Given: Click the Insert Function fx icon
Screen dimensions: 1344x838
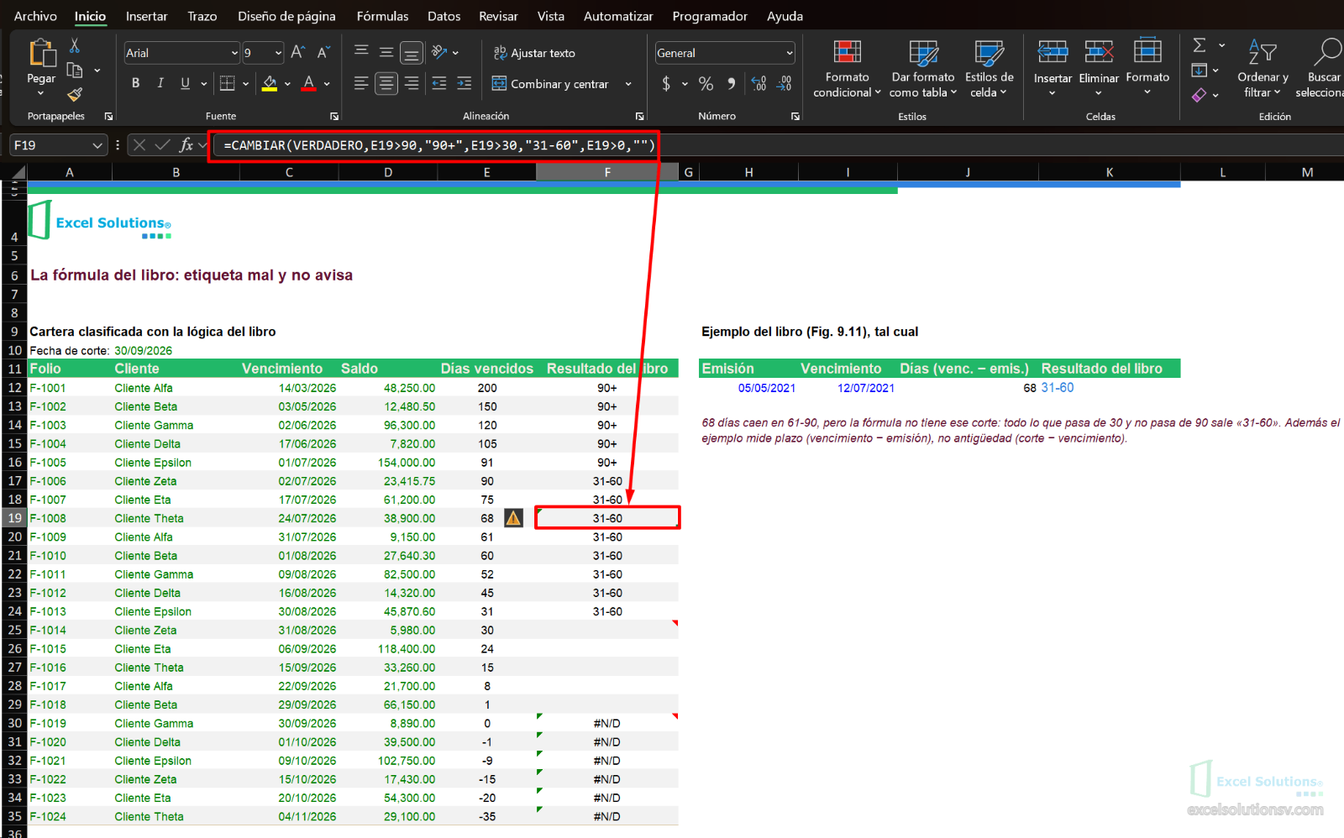Looking at the screenshot, I should click(x=186, y=145).
